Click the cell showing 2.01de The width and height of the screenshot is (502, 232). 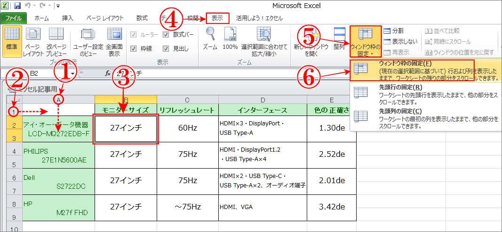click(x=331, y=181)
